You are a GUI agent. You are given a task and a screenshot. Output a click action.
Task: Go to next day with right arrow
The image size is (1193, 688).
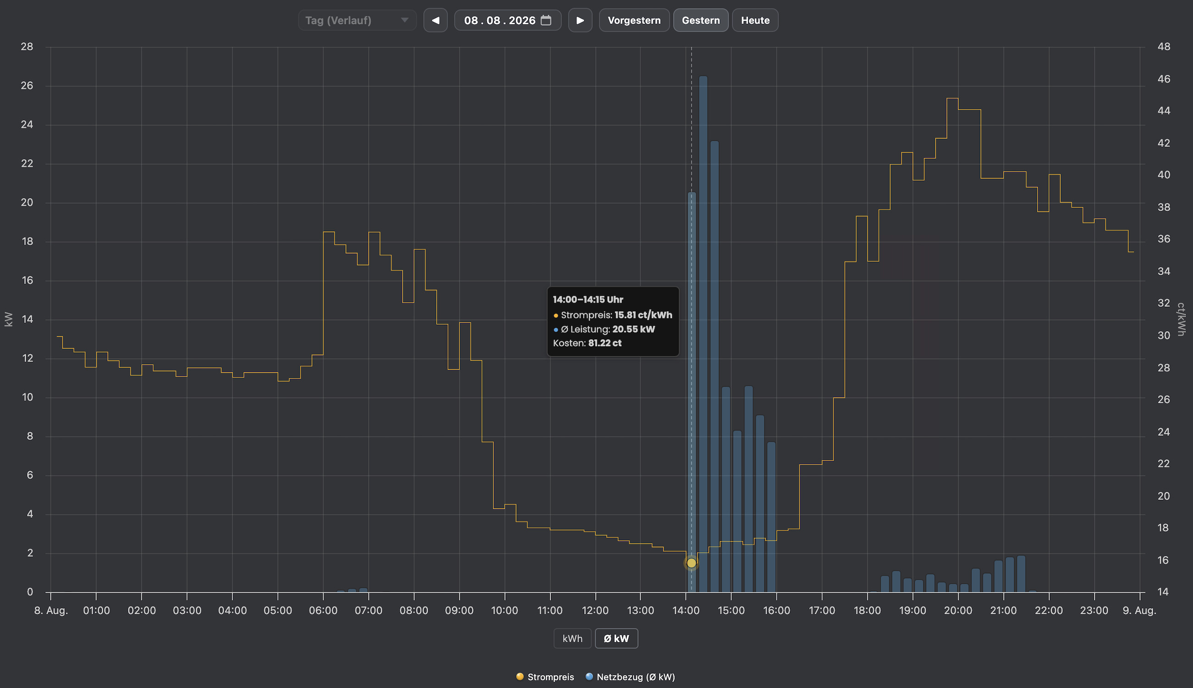580,20
